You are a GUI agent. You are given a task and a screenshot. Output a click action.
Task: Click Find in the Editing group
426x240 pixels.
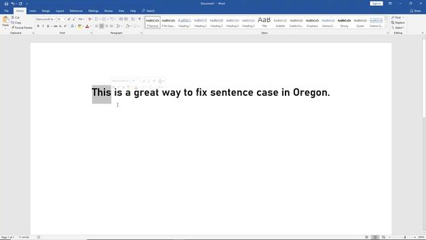397,17
